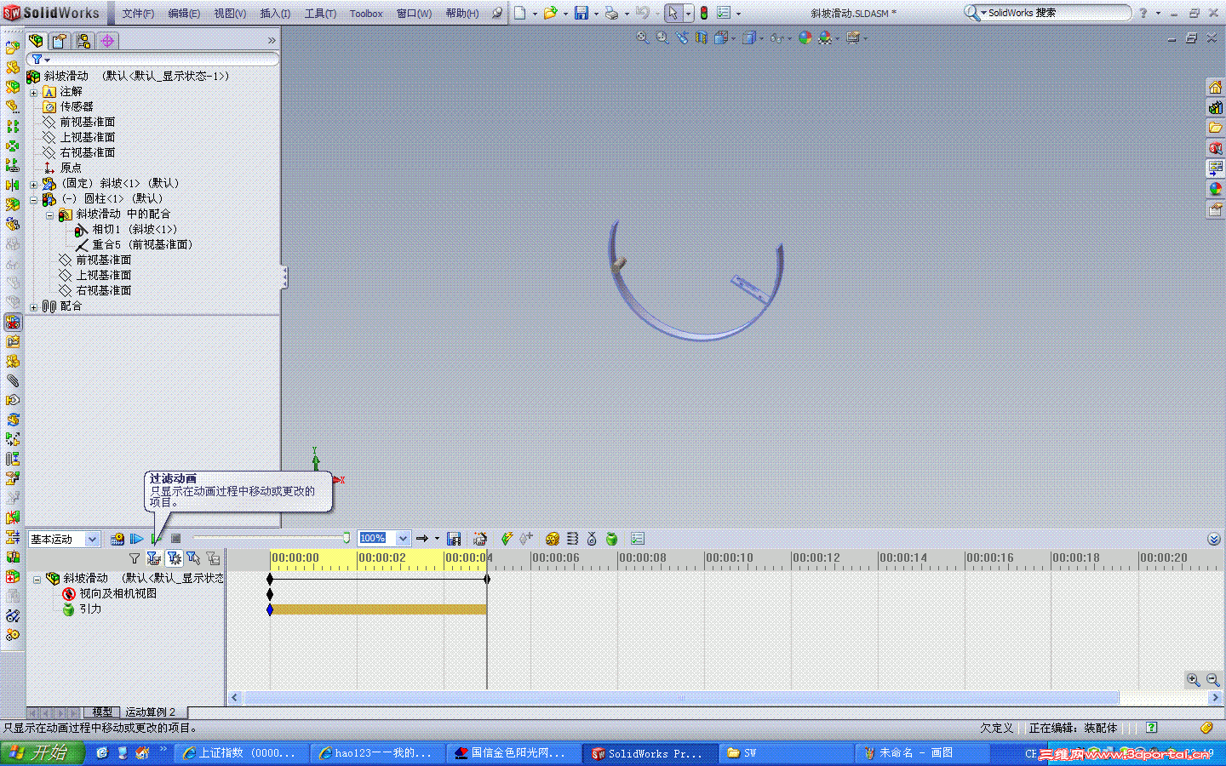Open the Toolbox menu
The height and width of the screenshot is (766, 1226).
tap(366, 14)
